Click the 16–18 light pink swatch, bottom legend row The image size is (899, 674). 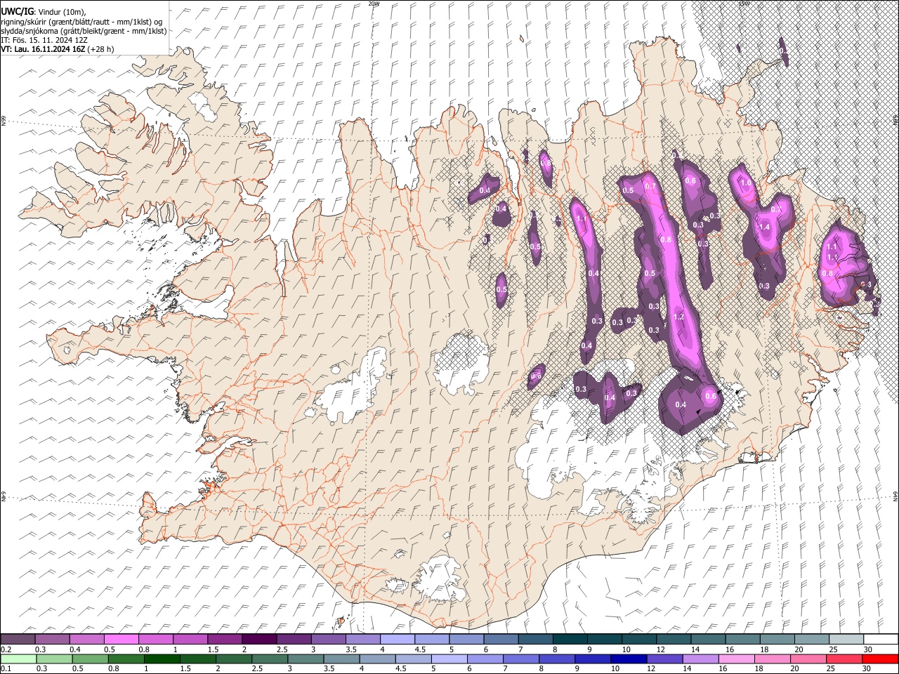coord(737,659)
